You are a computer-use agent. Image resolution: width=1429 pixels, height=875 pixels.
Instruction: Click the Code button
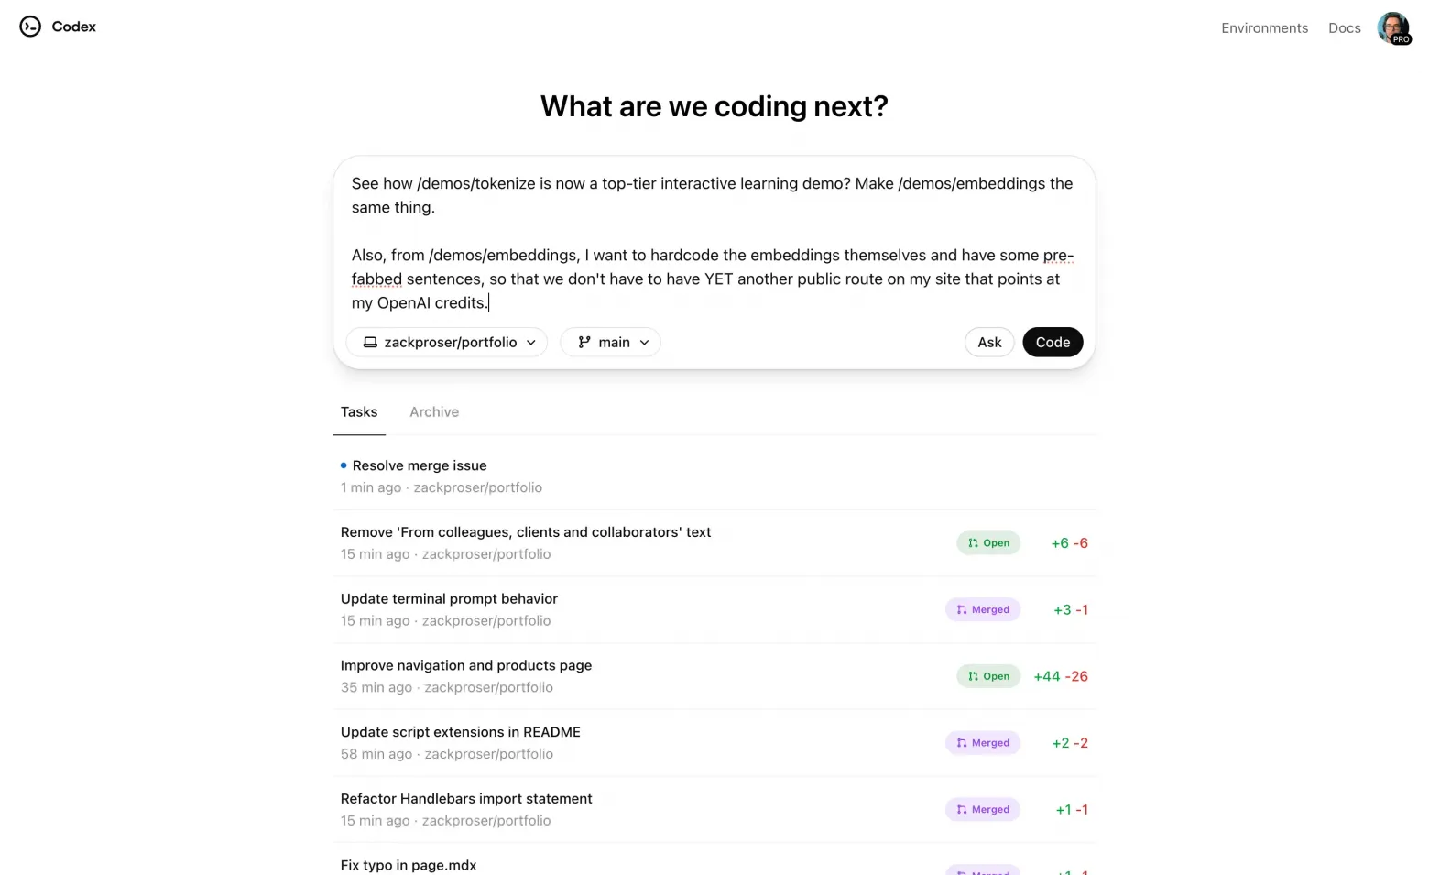pos(1052,342)
